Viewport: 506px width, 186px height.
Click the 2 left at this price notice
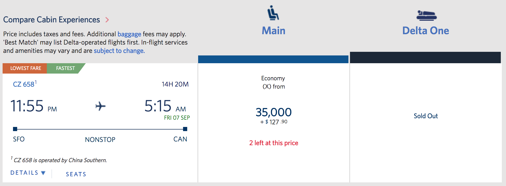[x=274, y=143]
